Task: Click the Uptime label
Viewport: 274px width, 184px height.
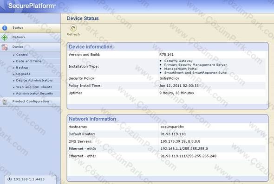Action: coord(75,93)
